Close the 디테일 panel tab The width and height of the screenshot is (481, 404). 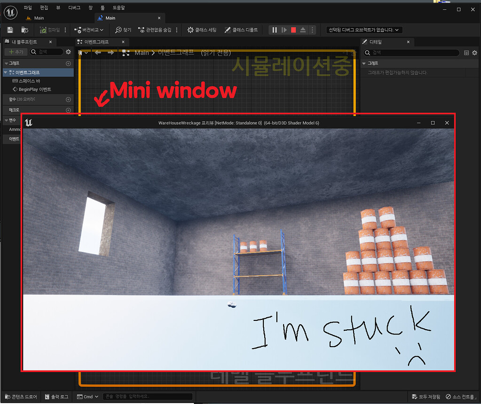(408, 42)
